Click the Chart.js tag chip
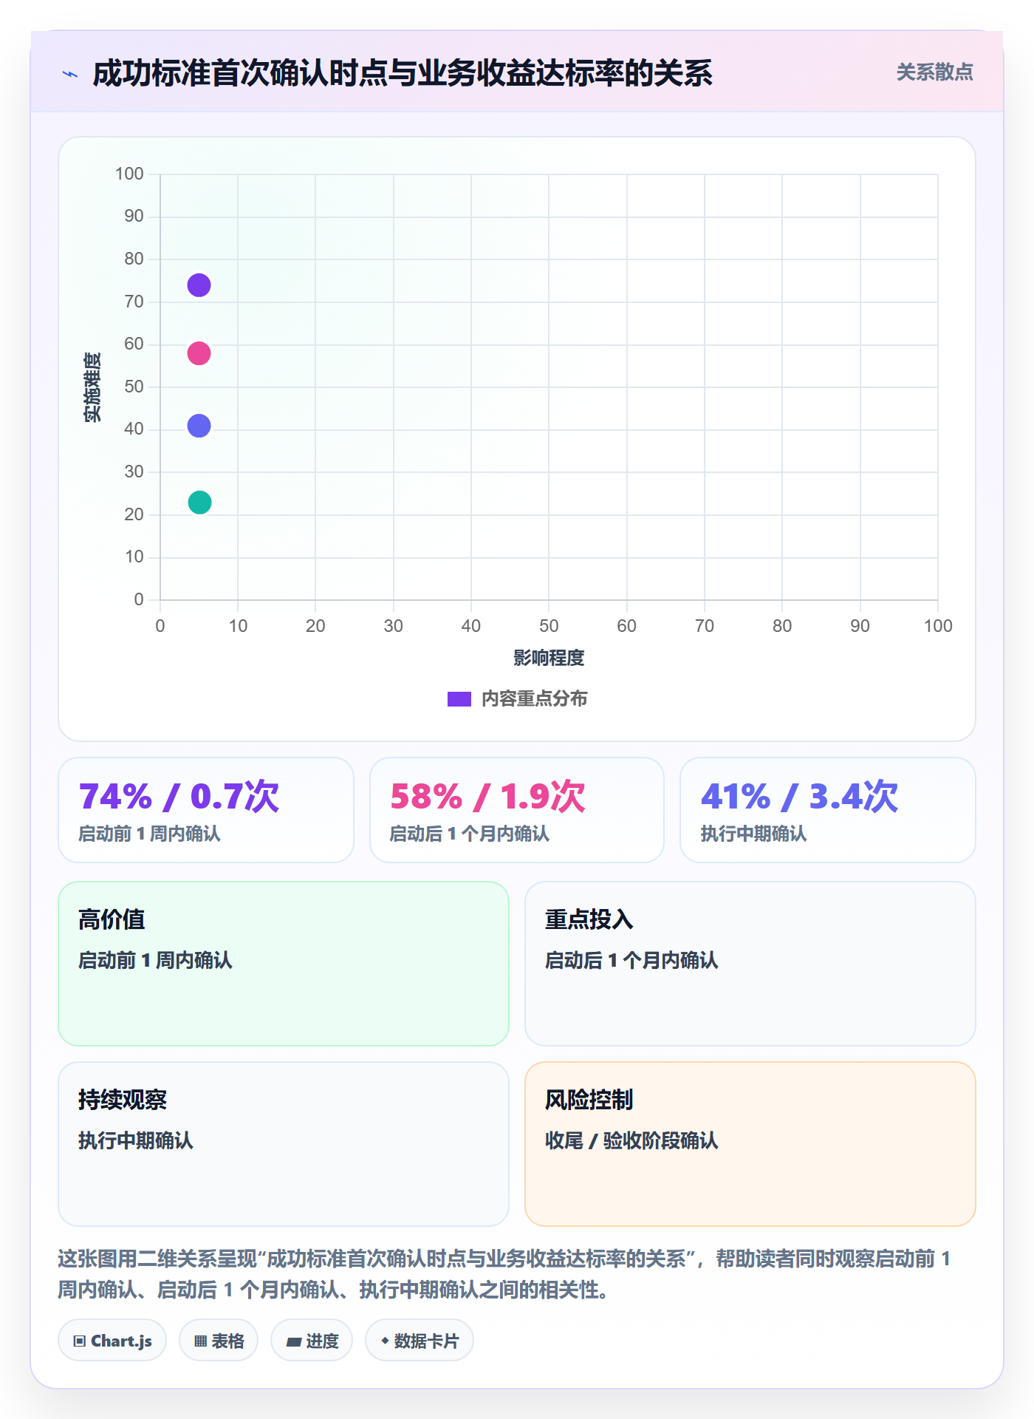Viewport: 1034px width, 1419px height. pyautogui.click(x=112, y=1341)
